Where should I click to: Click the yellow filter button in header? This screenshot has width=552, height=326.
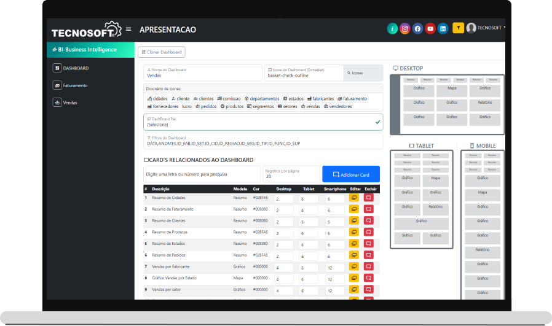[458, 28]
